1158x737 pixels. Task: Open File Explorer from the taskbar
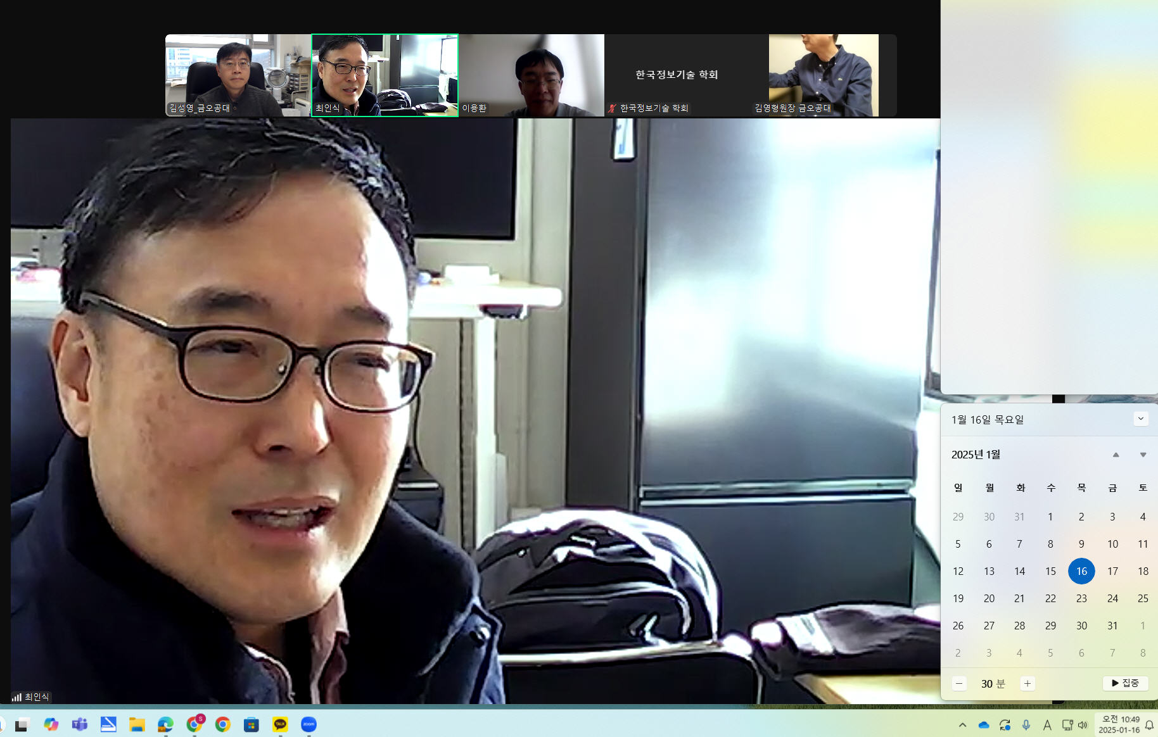137,724
